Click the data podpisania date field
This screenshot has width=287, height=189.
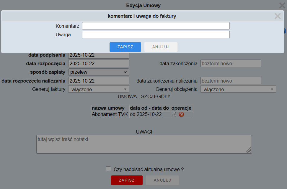(x=99, y=55)
